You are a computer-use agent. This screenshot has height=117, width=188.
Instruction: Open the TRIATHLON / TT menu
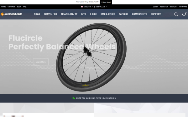pos(69,14)
